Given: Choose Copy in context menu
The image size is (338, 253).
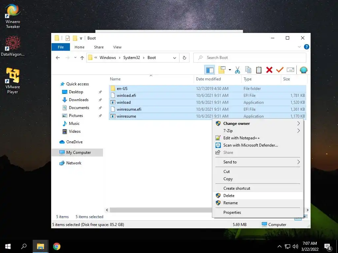Looking at the screenshot, I should point(258,179).
